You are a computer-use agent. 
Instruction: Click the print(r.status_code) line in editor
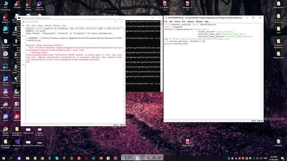tap(176, 44)
